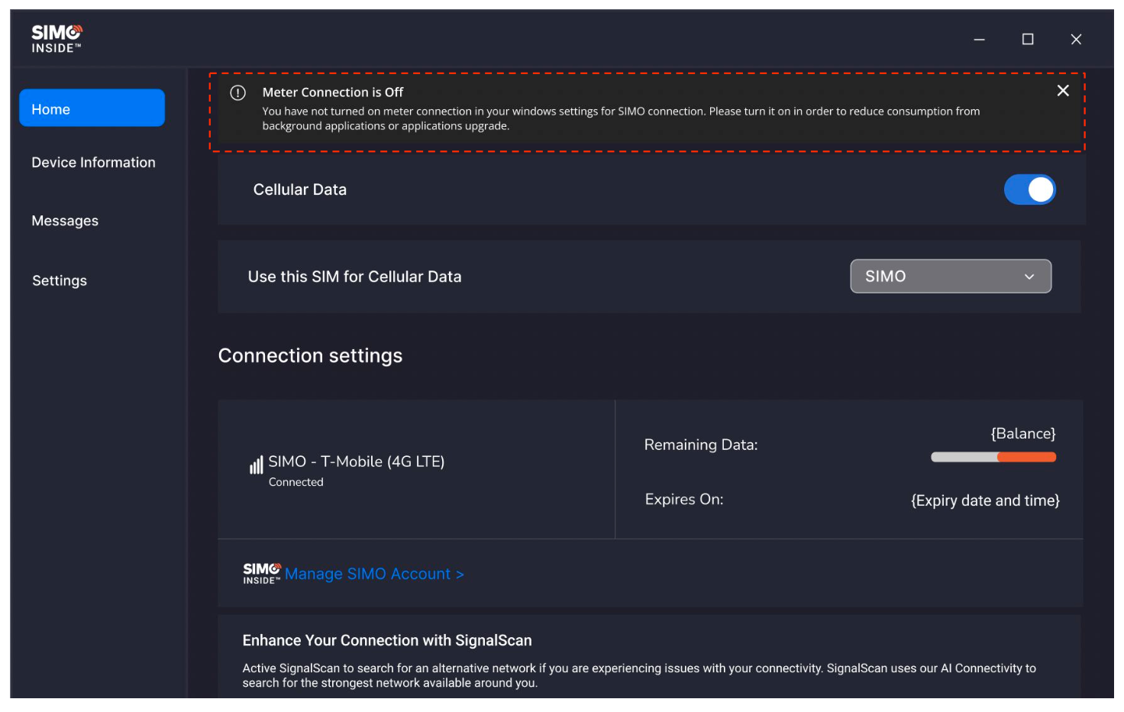Click the signal strength bars icon
The height and width of the screenshot is (712, 1124).
click(x=257, y=465)
